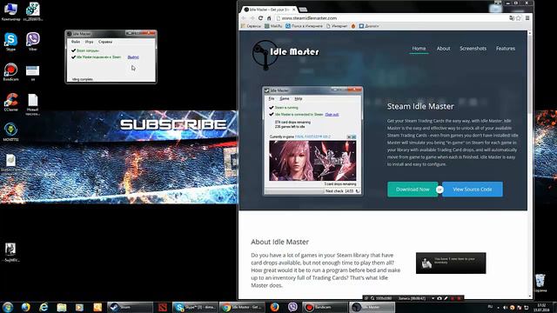Viewport: 557px width, 313px height.
Task: Click the View Source Code button
Action: (473, 190)
